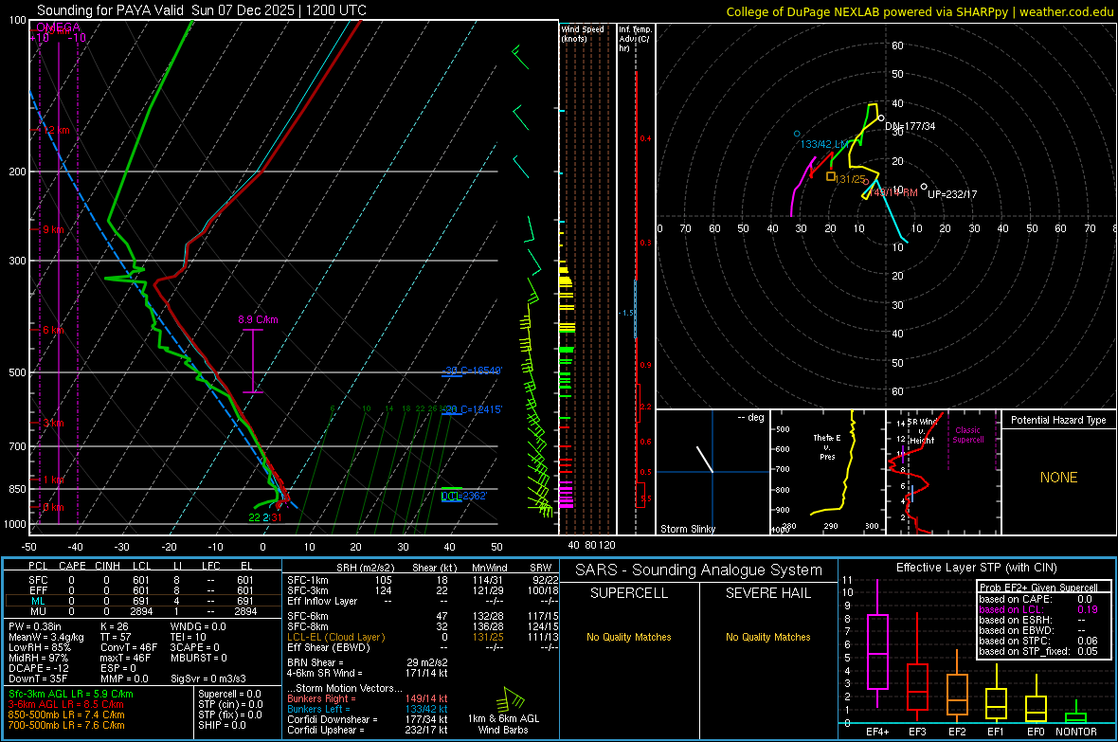The height and width of the screenshot is (742, 1118).
Task: Click the Theta E v. Pres label
Action: click(x=827, y=447)
